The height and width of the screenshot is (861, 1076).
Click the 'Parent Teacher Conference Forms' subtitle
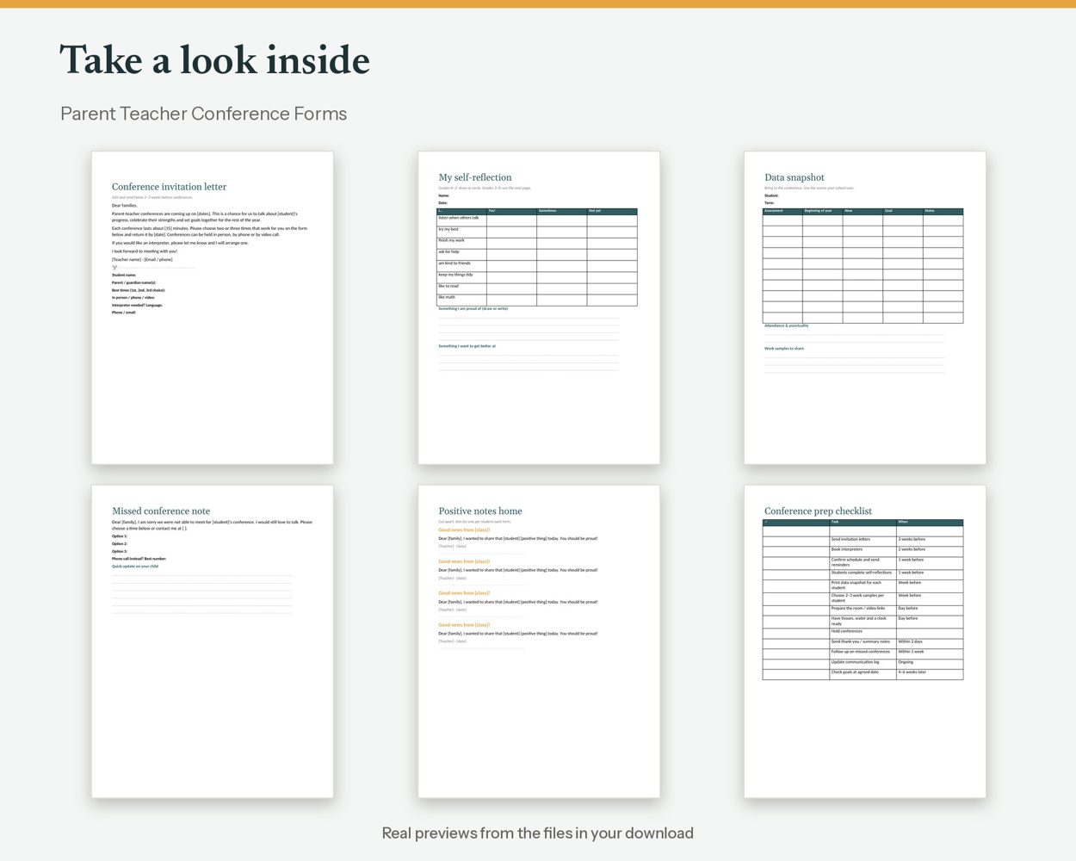click(204, 114)
